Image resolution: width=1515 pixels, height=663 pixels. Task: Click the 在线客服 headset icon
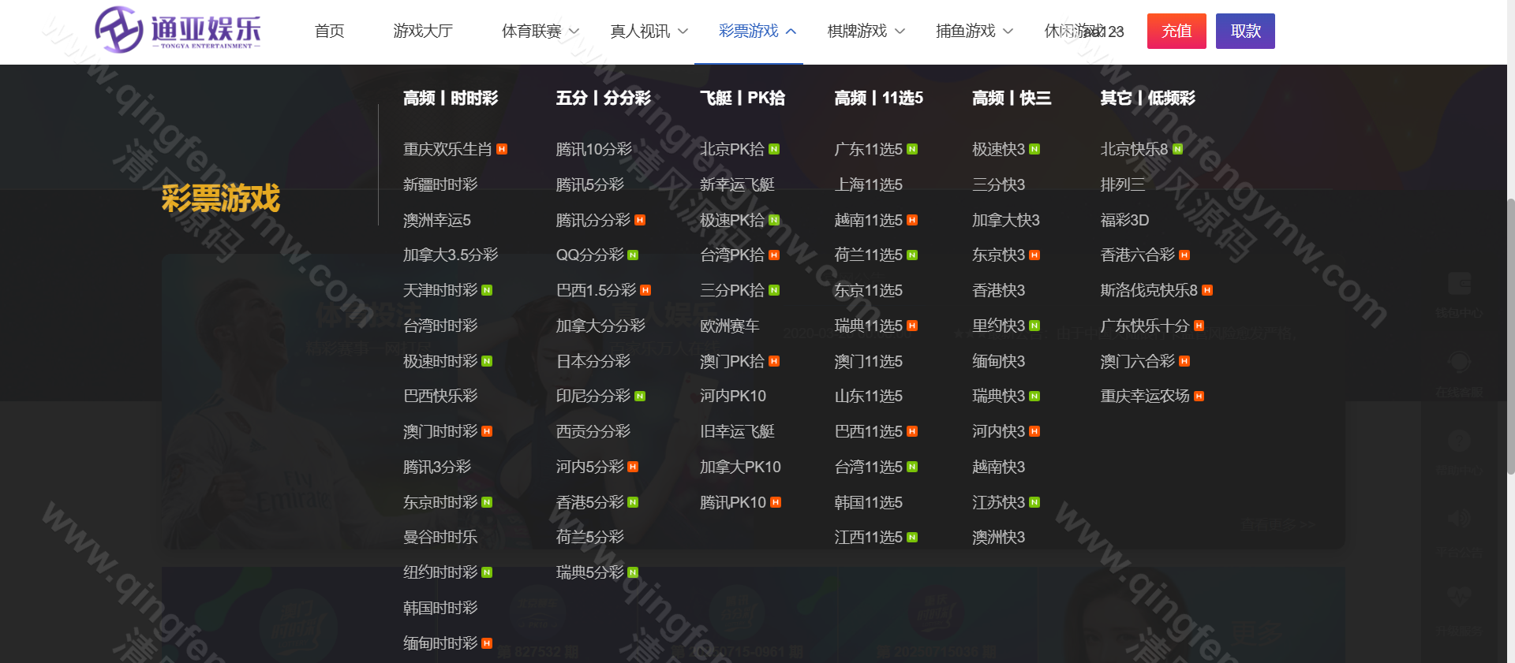pos(1459,363)
